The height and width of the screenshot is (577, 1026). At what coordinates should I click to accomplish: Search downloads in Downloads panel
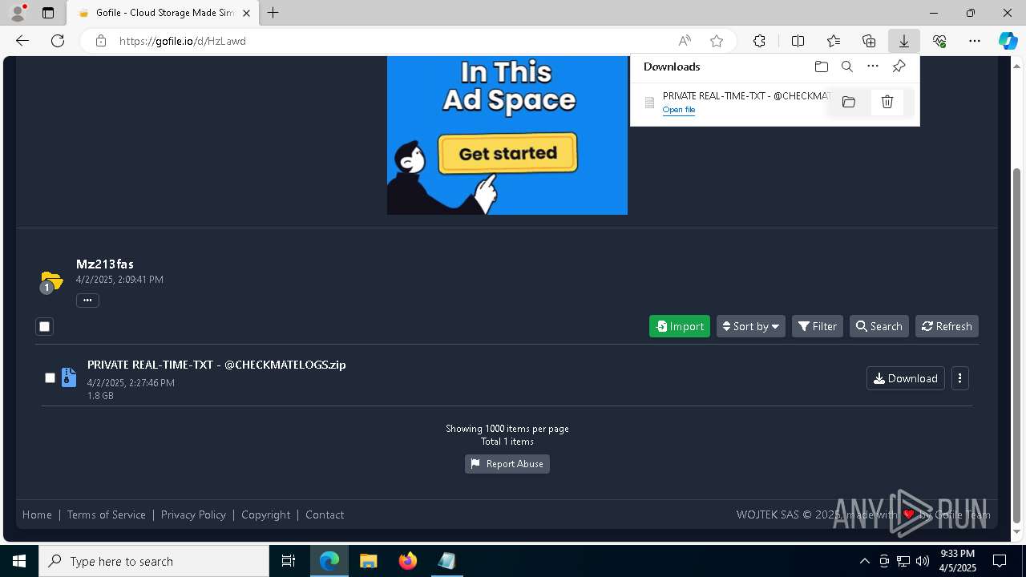pos(847,67)
